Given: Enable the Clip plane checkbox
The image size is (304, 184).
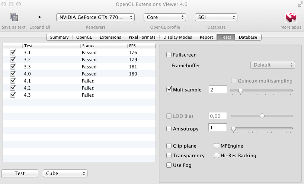Looking at the screenshot, I should [169, 146].
